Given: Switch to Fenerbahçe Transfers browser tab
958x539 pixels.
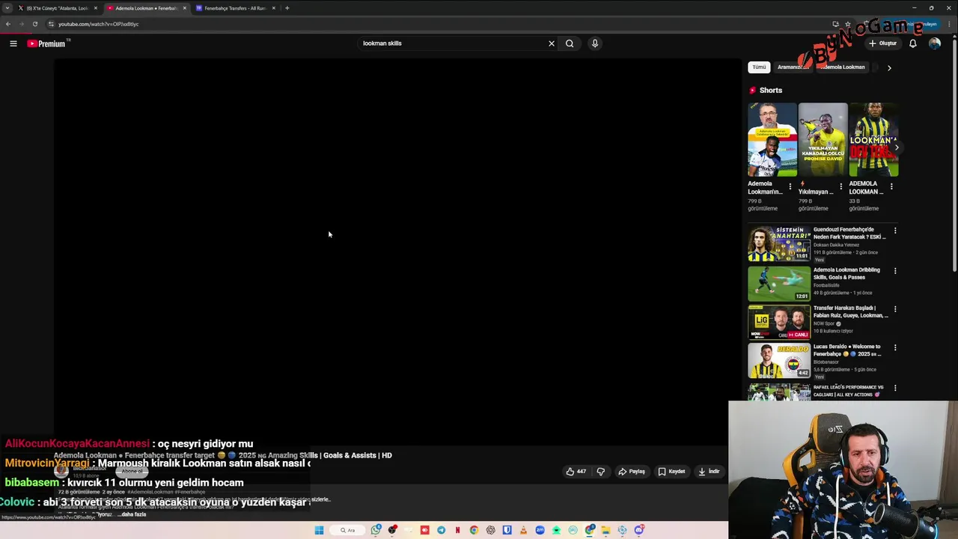Looking at the screenshot, I should [234, 8].
